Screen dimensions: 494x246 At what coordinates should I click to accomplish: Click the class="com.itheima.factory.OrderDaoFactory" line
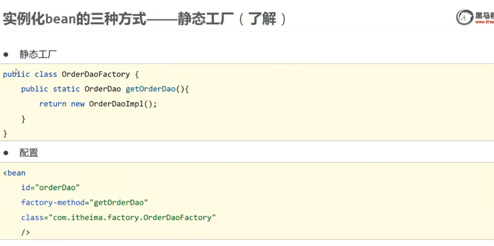coord(118,217)
